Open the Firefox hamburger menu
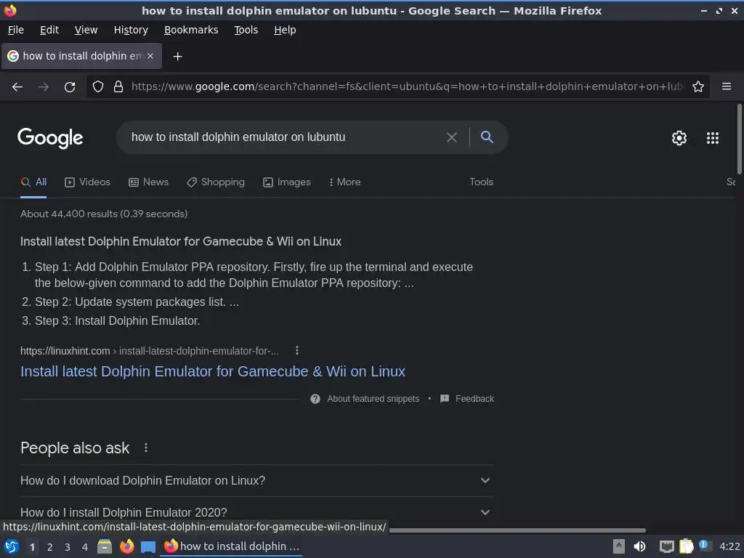This screenshot has height=558, width=744. 727,86
